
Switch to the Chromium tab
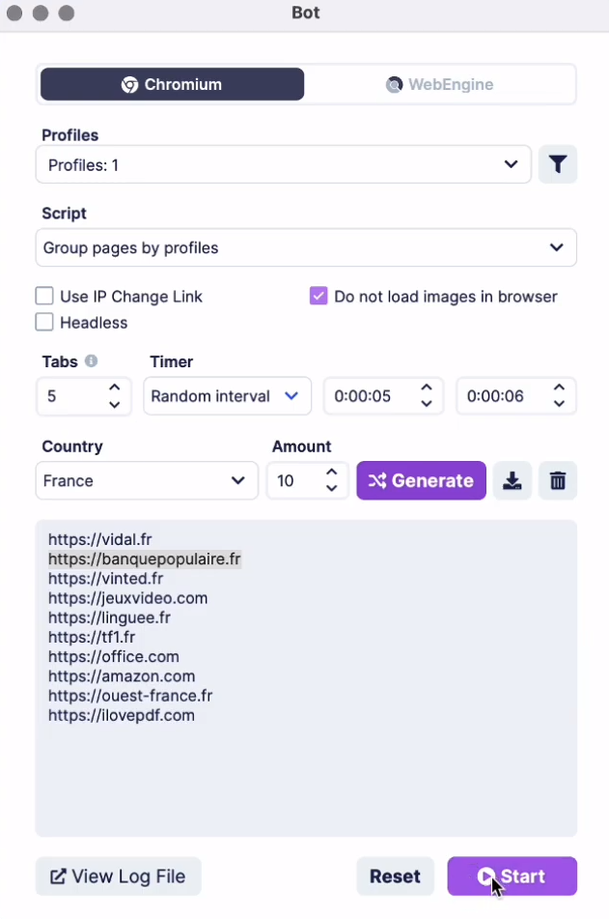coord(172,84)
